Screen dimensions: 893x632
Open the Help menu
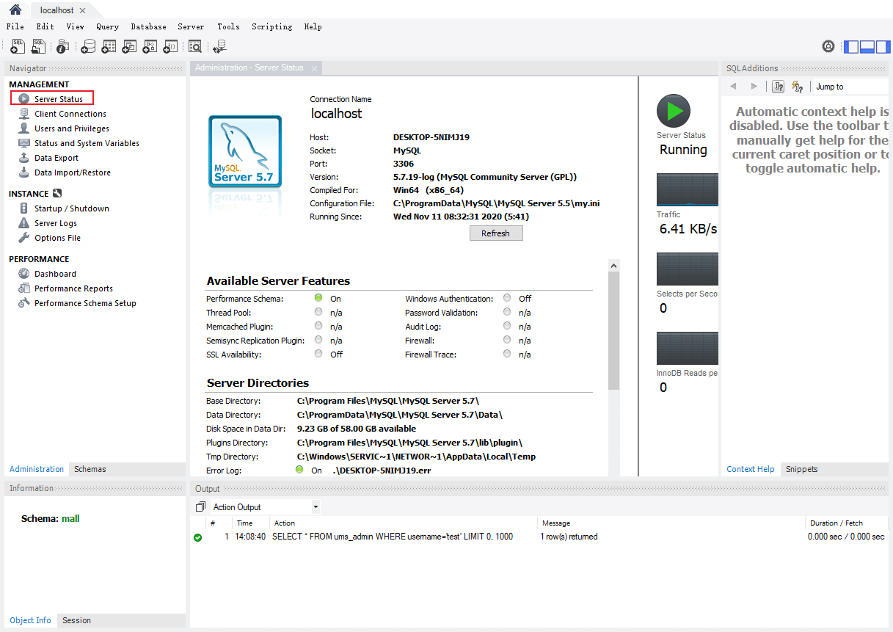(x=313, y=26)
